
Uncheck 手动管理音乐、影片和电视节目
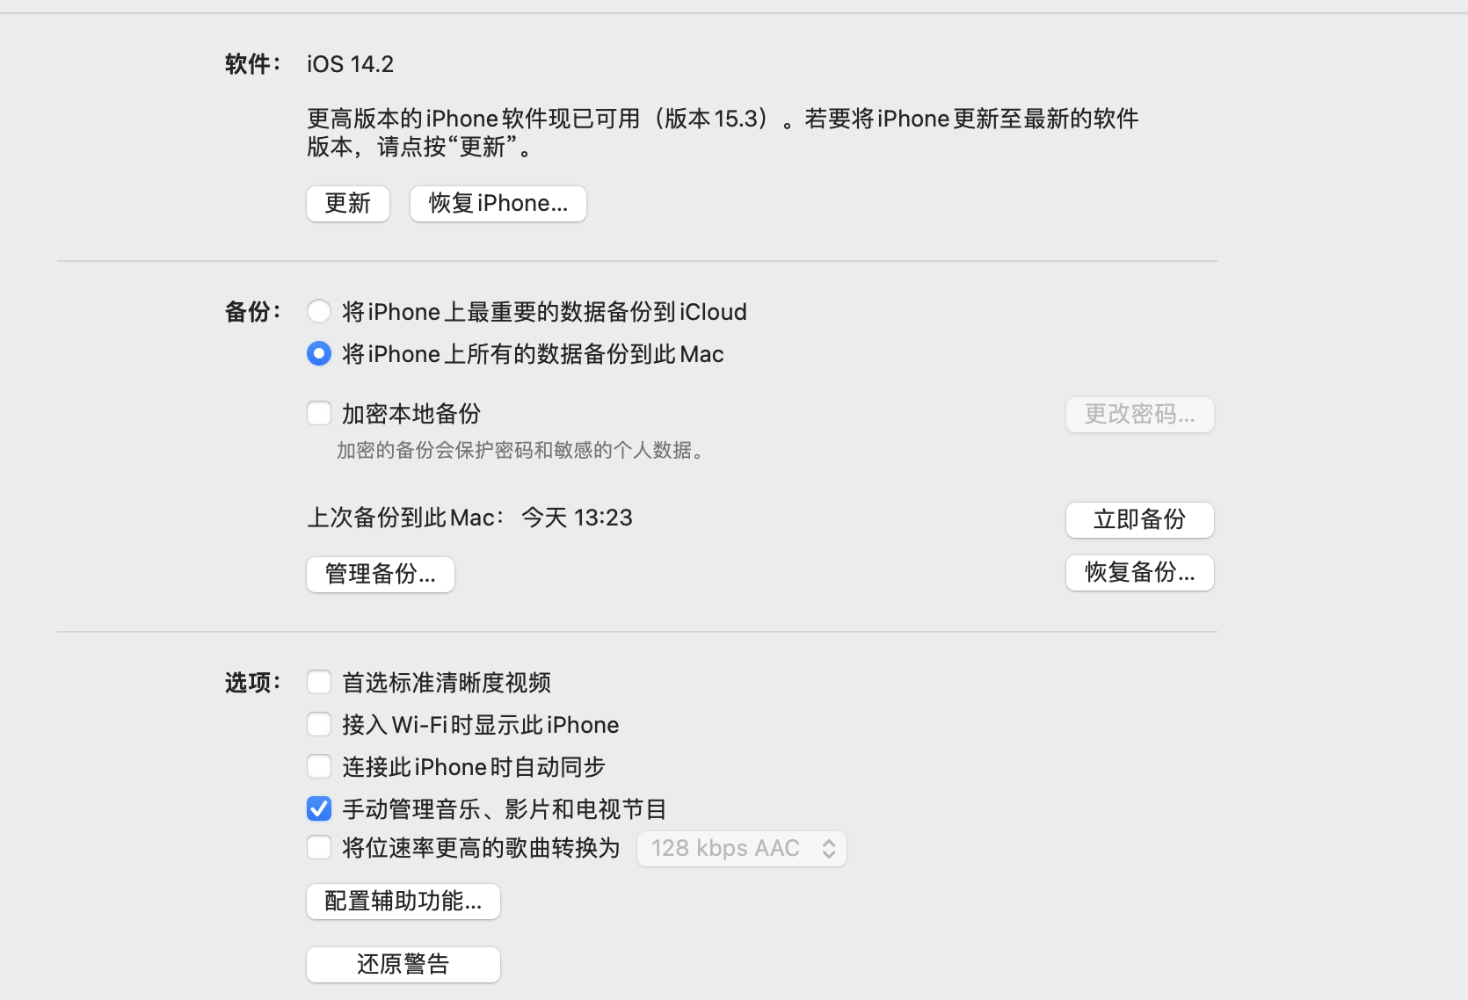[x=319, y=808]
